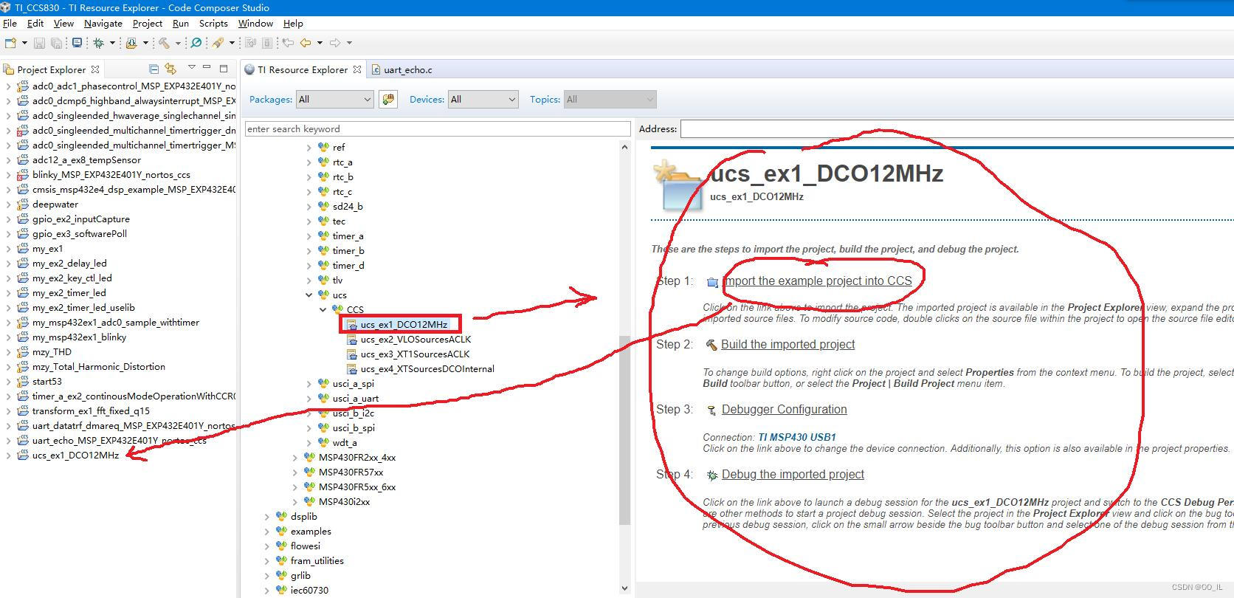Collapse the CCS folder node

[323, 309]
